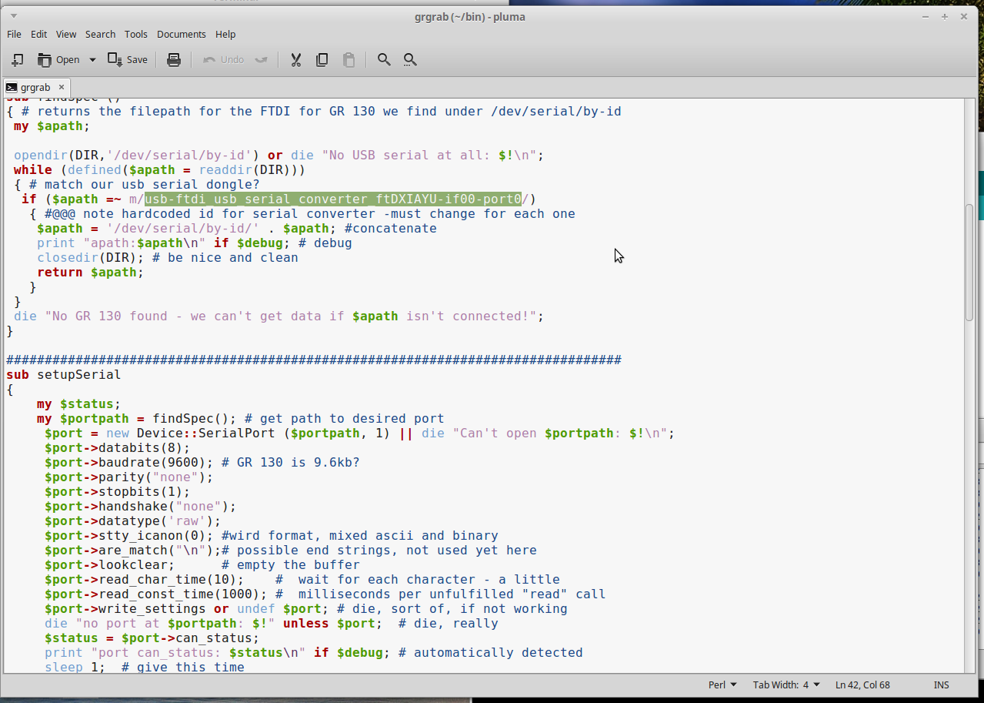Click the '$port->stopbits(1)' line
The width and height of the screenshot is (984, 703).
pos(118,492)
